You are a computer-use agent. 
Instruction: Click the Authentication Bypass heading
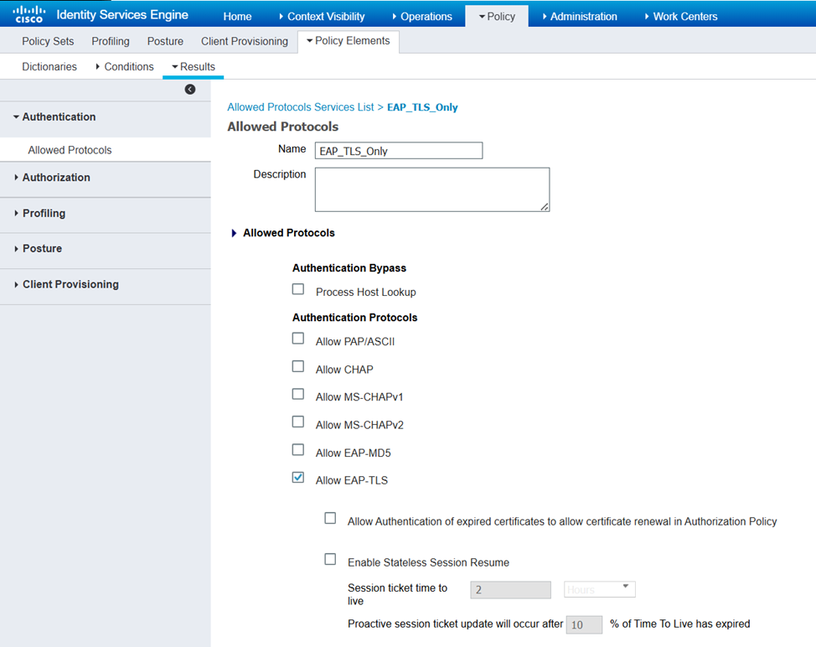point(349,268)
